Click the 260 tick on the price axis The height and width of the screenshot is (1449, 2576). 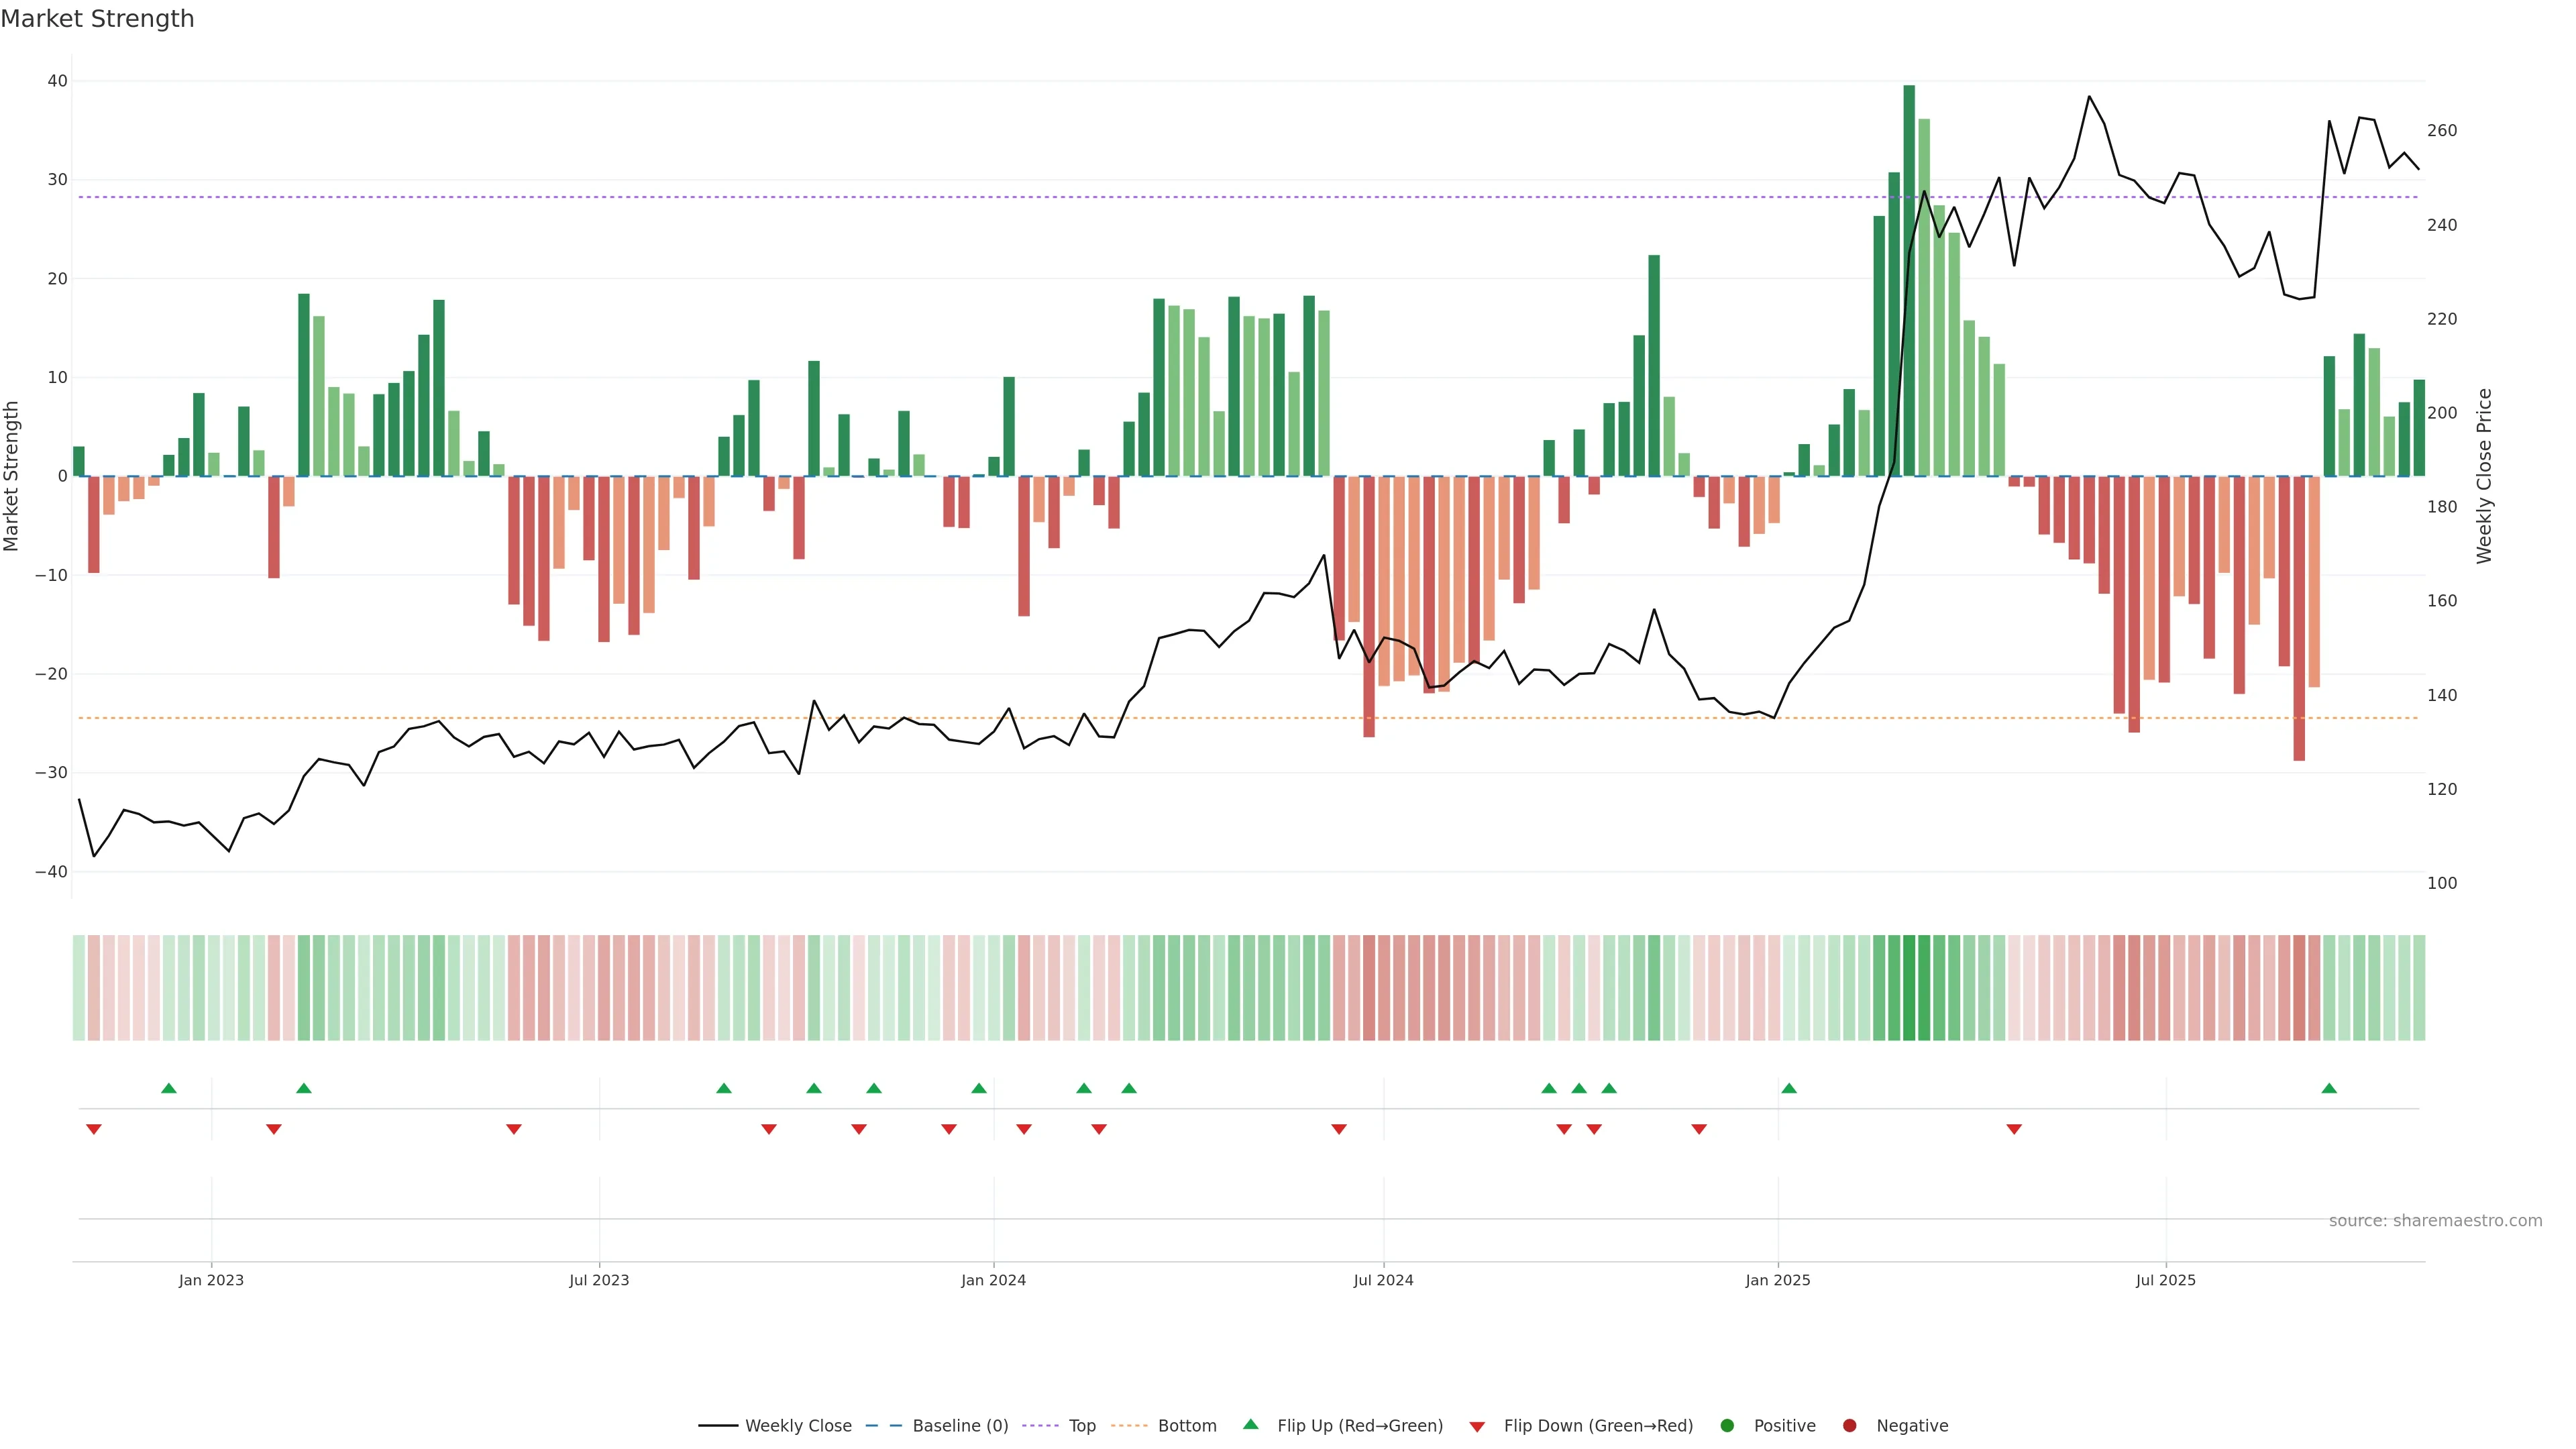pos(2441,131)
